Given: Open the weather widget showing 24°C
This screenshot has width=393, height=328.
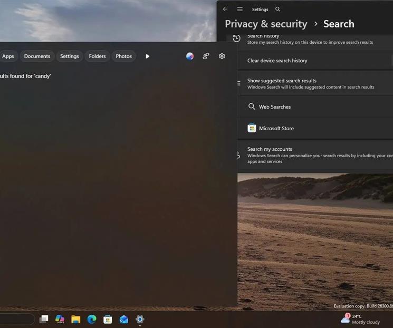Looking at the screenshot, I should click(x=360, y=319).
